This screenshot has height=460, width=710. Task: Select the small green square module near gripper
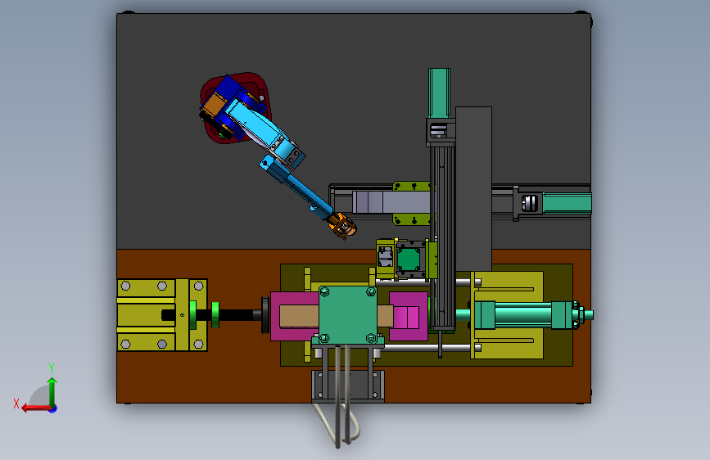click(x=409, y=259)
